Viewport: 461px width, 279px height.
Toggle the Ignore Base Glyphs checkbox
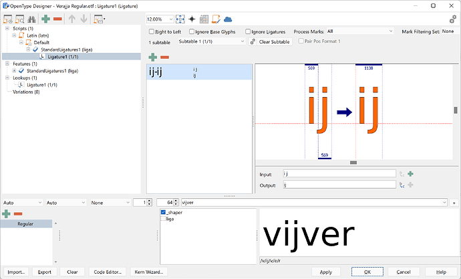tap(192, 31)
